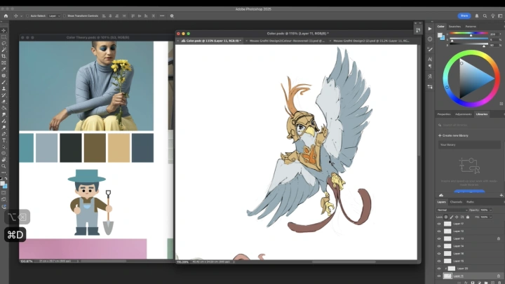Open the Adjustments tab
Screen dimensions: 505x284
coord(463,114)
